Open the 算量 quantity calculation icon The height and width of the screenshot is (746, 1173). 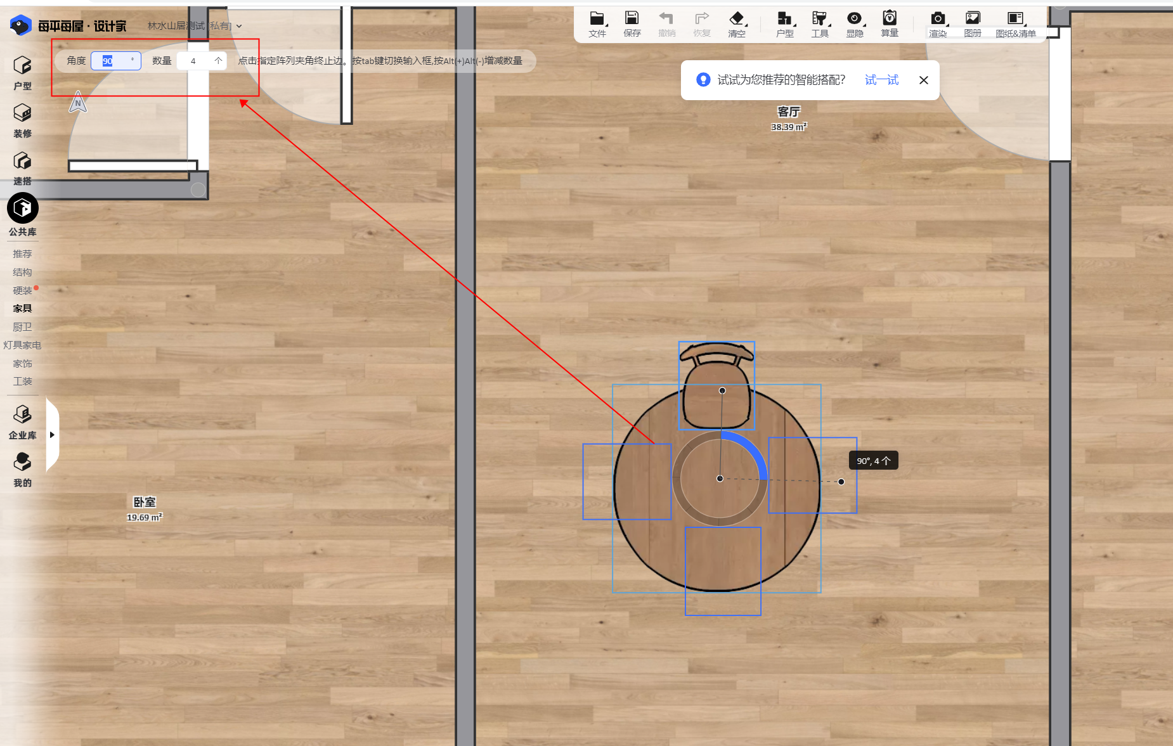tap(890, 25)
